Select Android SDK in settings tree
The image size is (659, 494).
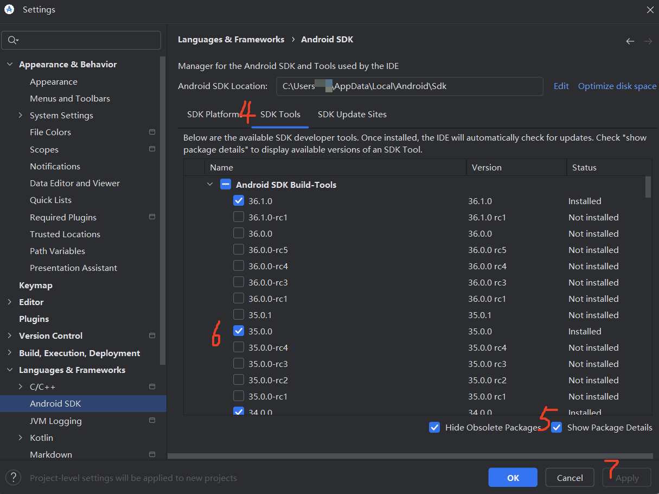[x=83, y=403]
